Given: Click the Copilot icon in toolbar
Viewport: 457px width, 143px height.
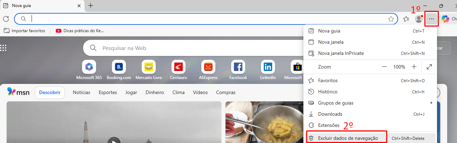Looking at the screenshot, I should (x=445, y=19).
